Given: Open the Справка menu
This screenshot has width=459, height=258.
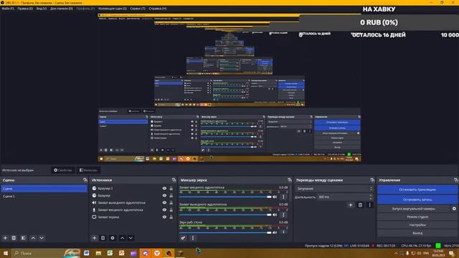Looking at the screenshot, I should [x=158, y=9].
